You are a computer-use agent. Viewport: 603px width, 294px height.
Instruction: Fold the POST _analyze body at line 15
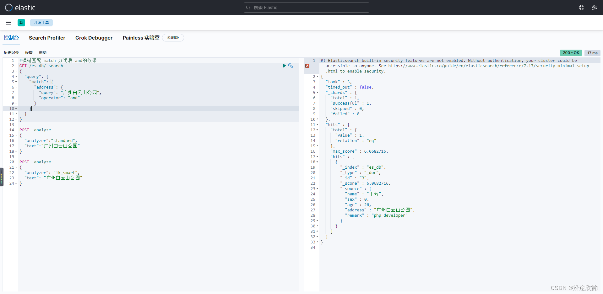point(16,135)
